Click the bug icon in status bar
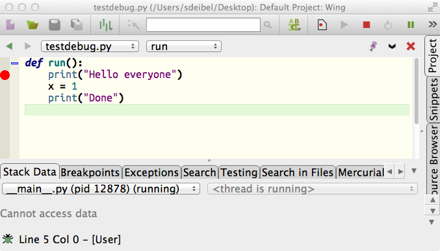 point(8,239)
